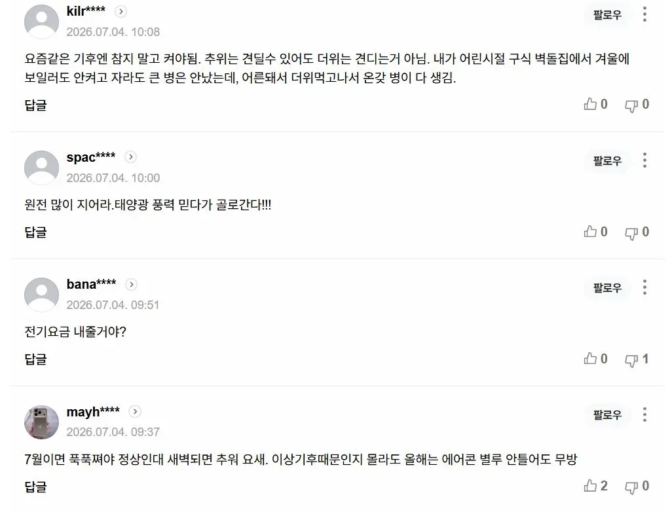The width and height of the screenshot is (672, 512).
Task: Open more options menu on bana**** comment
Action: 644,287
